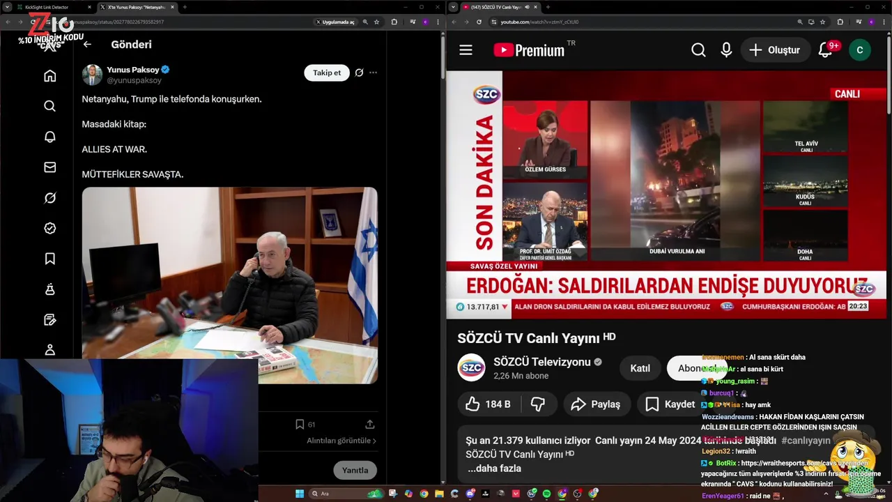Click Uygulamada aç chip in address bar
This screenshot has width=892, height=502.
pyautogui.click(x=335, y=22)
